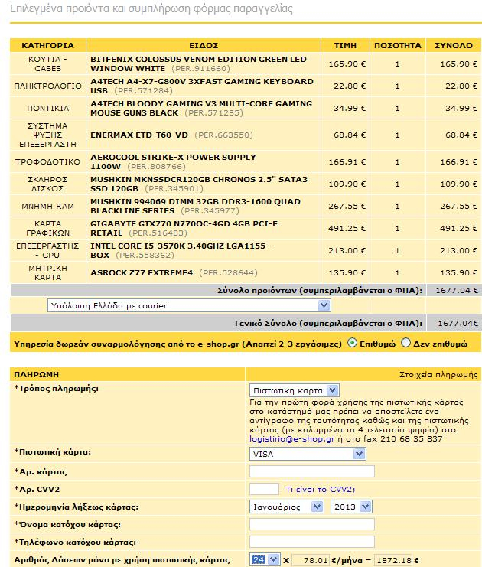Click the Τι είναι το CVV2 link
The height and width of the screenshot is (567, 482).
pos(320,489)
